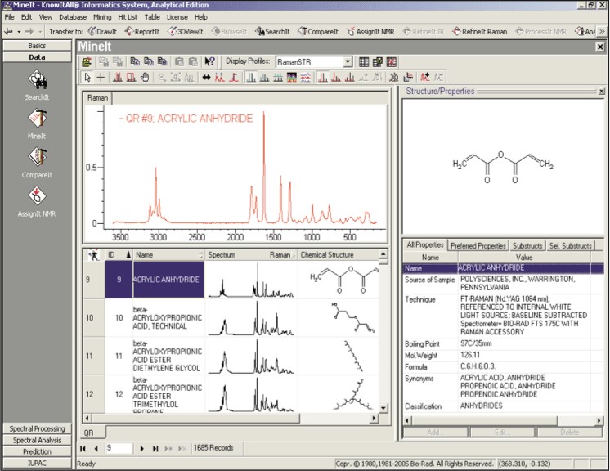Click the context help pointer icon

209,62
